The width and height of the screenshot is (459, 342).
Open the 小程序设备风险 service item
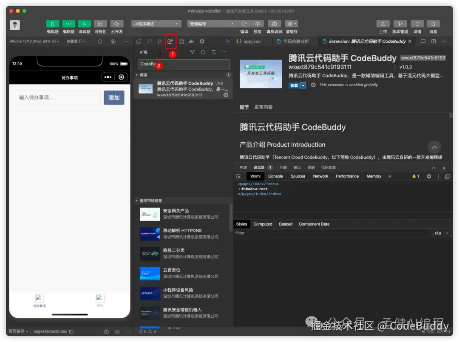point(184,293)
